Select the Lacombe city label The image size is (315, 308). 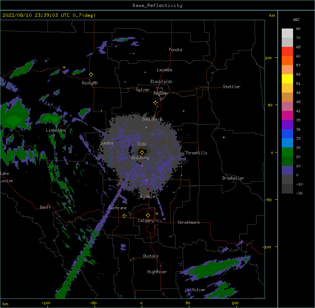(x=164, y=70)
